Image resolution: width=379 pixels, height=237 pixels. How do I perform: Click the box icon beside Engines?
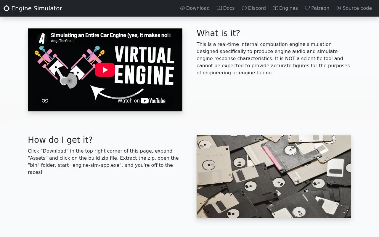pyautogui.click(x=275, y=8)
